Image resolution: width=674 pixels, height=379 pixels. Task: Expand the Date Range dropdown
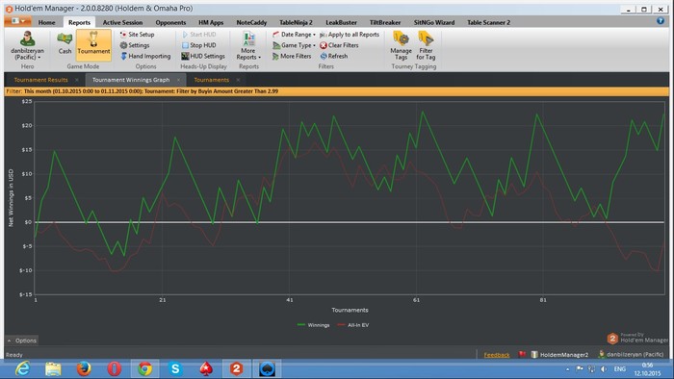[294, 35]
